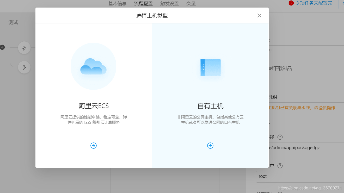Close the 选择主机类型 dialog
This screenshot has width=344, height=193.
[259, 16]
